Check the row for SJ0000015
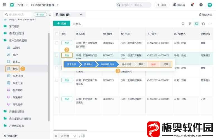 57,80
